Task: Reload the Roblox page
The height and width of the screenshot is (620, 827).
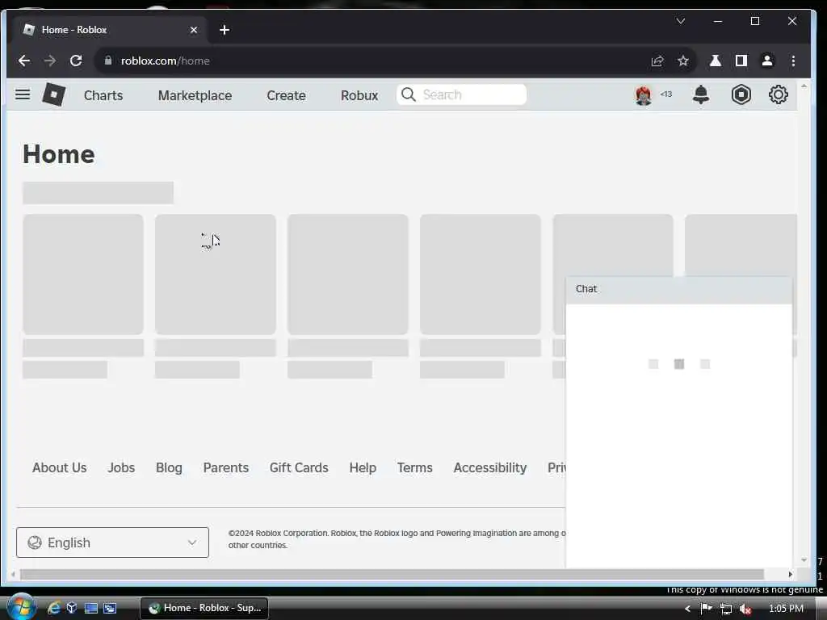Action: (x=76, y=61)
